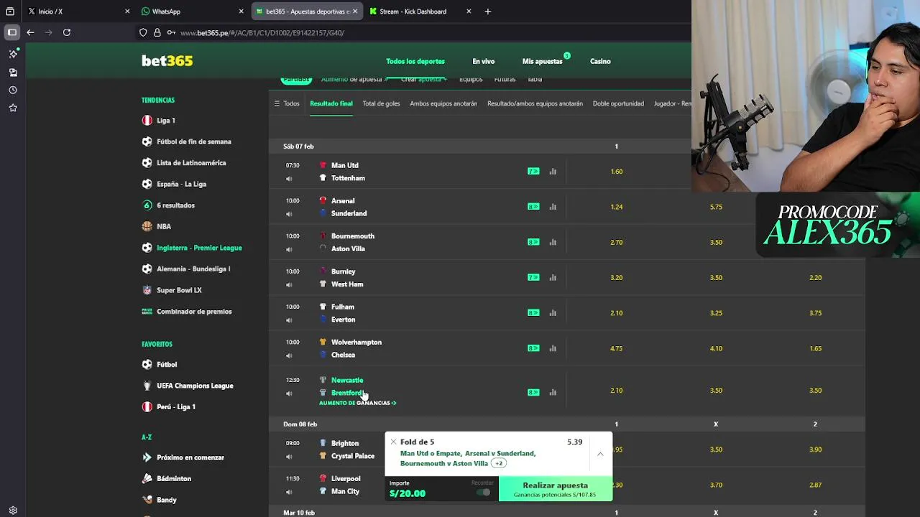Reload the page in browser toolbar
The height and width of the screenshot is (517, 920).
pyautogui.click(x=67, y=32)
